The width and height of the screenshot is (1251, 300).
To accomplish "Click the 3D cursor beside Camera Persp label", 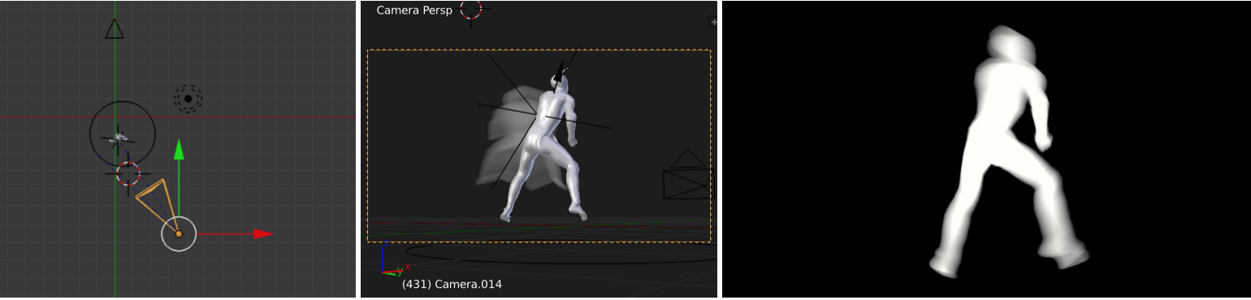I will pyautogui.click(x=470, y=9).
